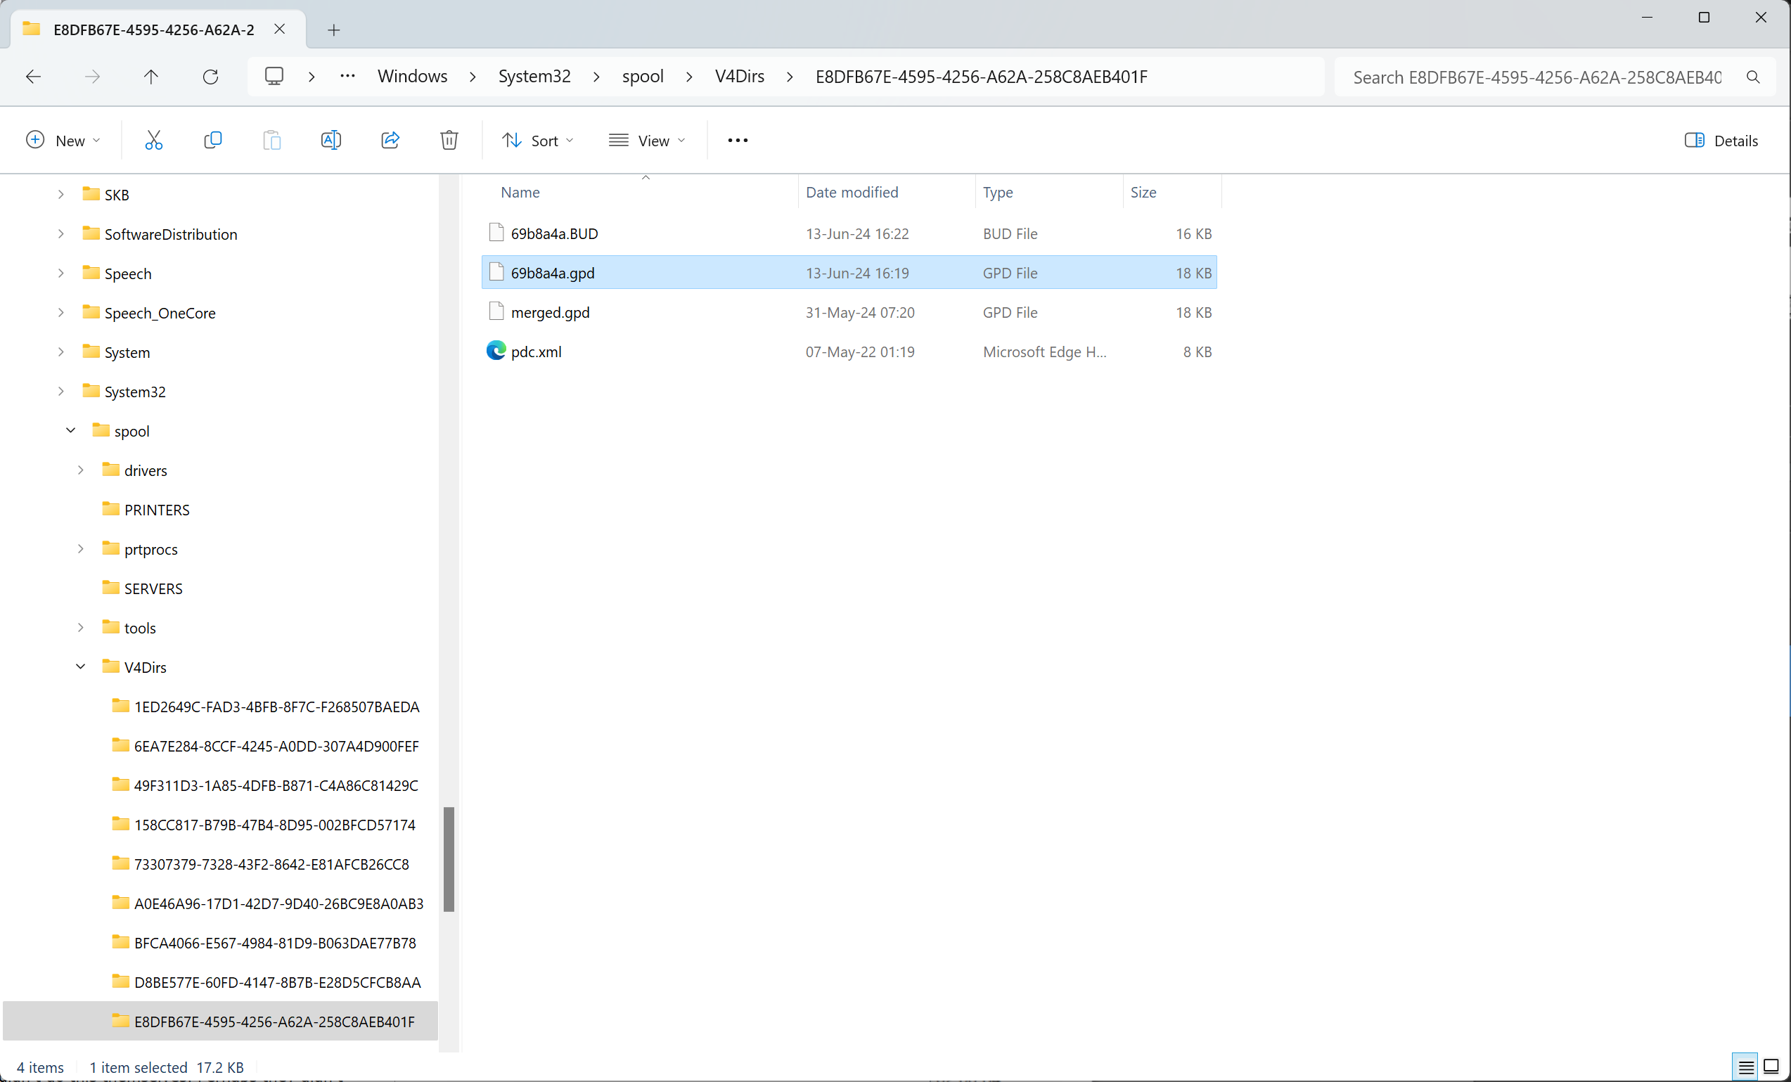
Task: Open the New item dropdown
Action: click(63, 140)
